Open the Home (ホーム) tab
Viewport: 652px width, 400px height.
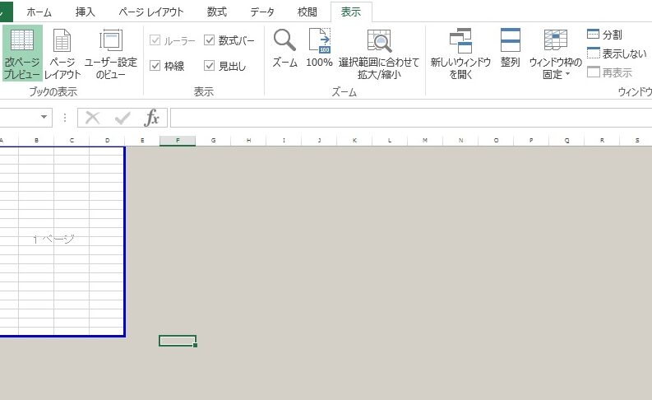point(39,12)
